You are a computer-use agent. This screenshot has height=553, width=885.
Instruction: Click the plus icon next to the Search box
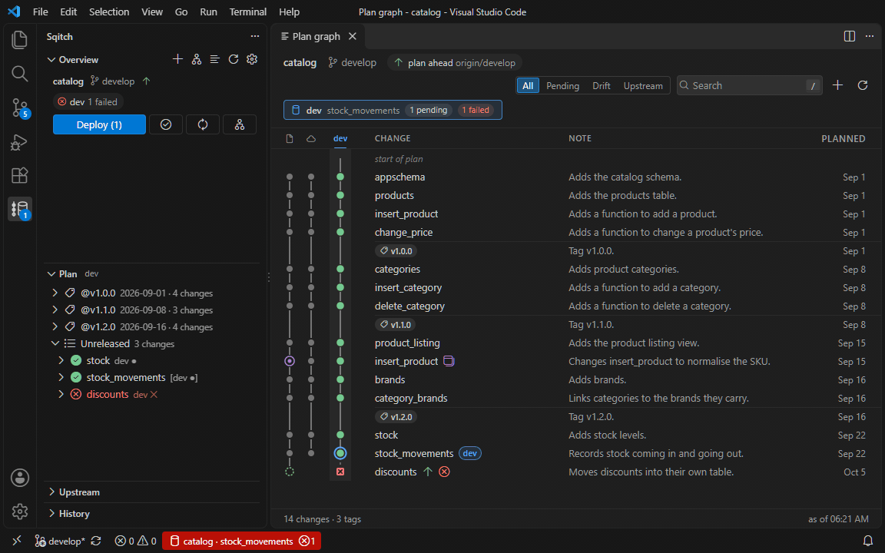pyautogui.click(x=837, y=85)
